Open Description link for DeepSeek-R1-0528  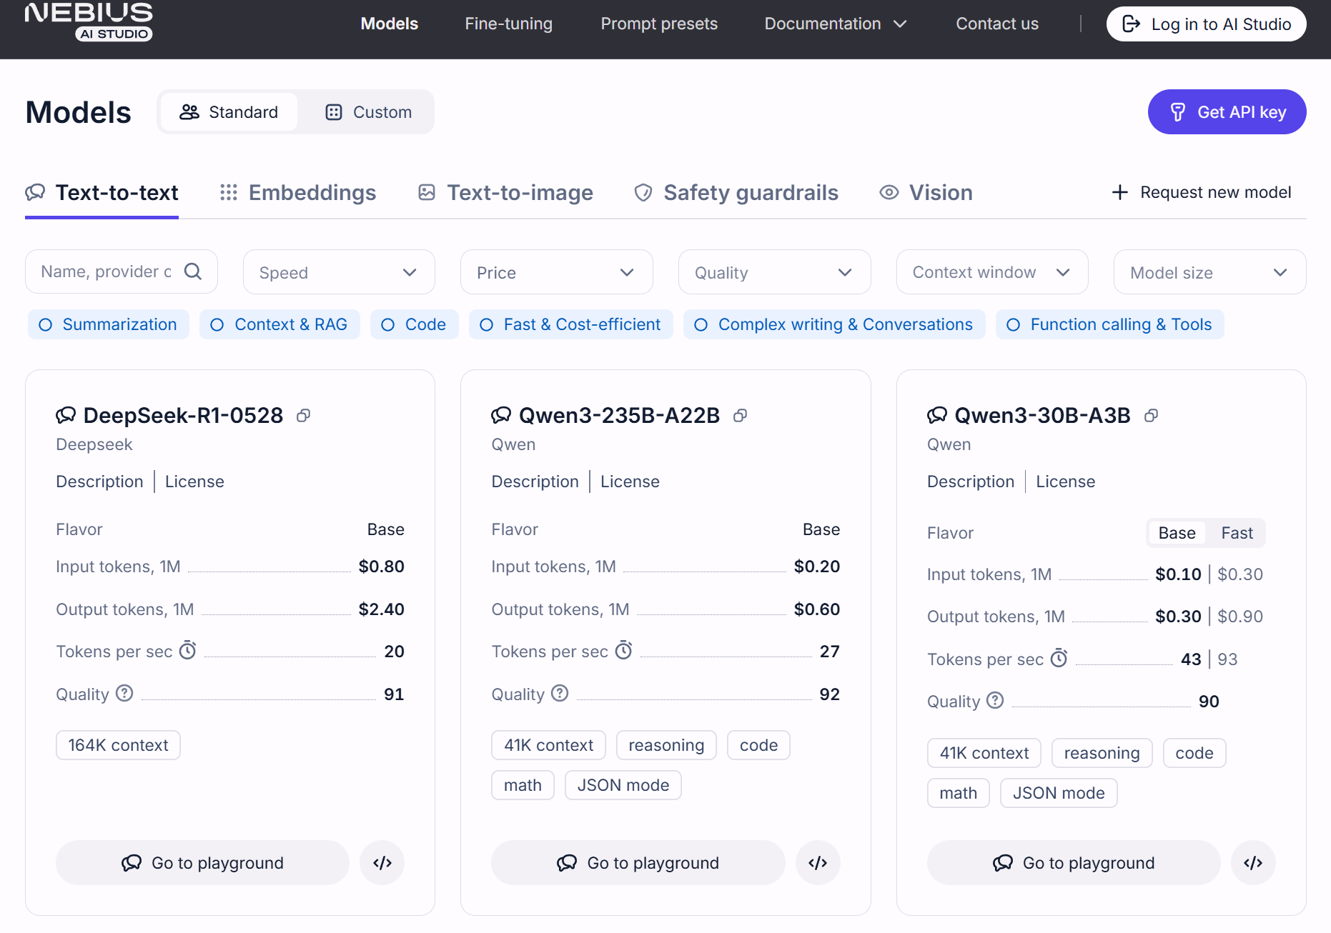(x=99, y=482)
